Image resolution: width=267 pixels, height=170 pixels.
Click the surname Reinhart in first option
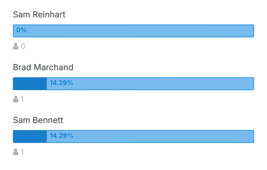(x=49, y=14)
